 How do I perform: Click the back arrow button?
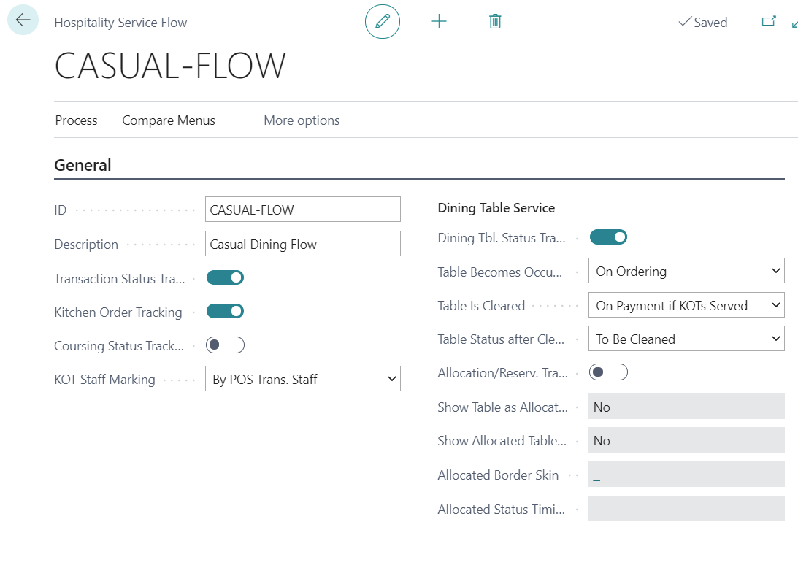coord(23,20)
